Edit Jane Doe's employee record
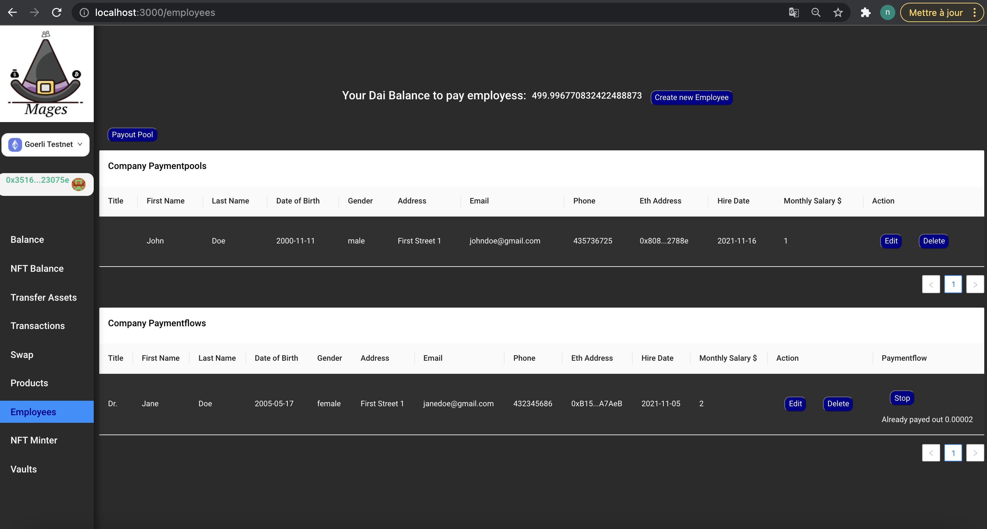The height and width of the screenshot is (529, 987). (x=795, y=404)
